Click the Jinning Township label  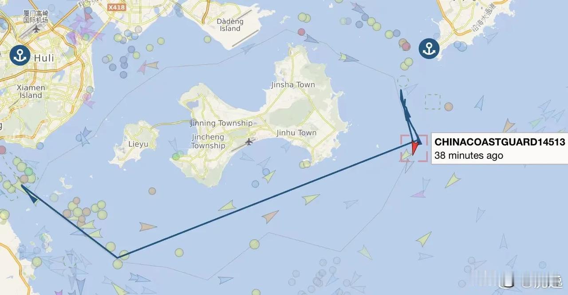221,123
